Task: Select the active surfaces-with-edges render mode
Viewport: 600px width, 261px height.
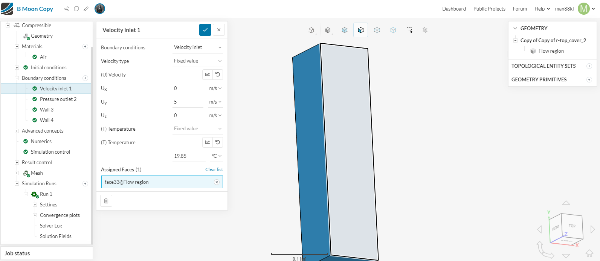Action: tap(361, 30)
